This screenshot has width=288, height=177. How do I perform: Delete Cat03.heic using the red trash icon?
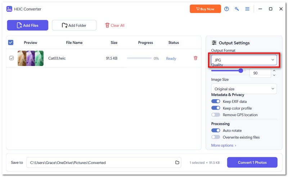pyautogui.click(x=195, y=58)
